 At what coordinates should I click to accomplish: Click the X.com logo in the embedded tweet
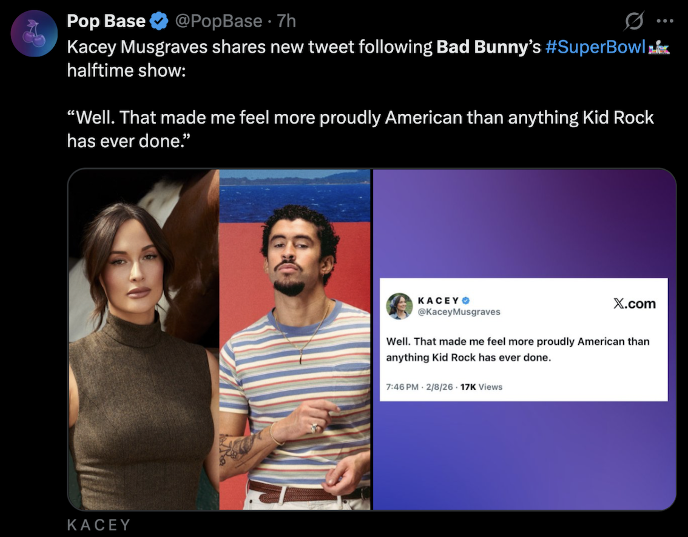(634, 304)
